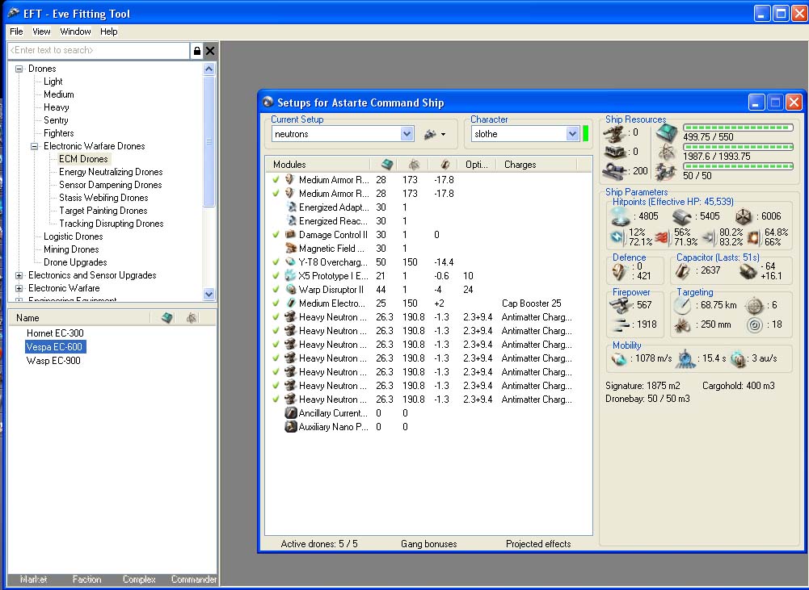Image resolution: width=809 pixels, height=590 pixels.
Task: Click the powergrid usage progress bar
Action: pos(738,147)
